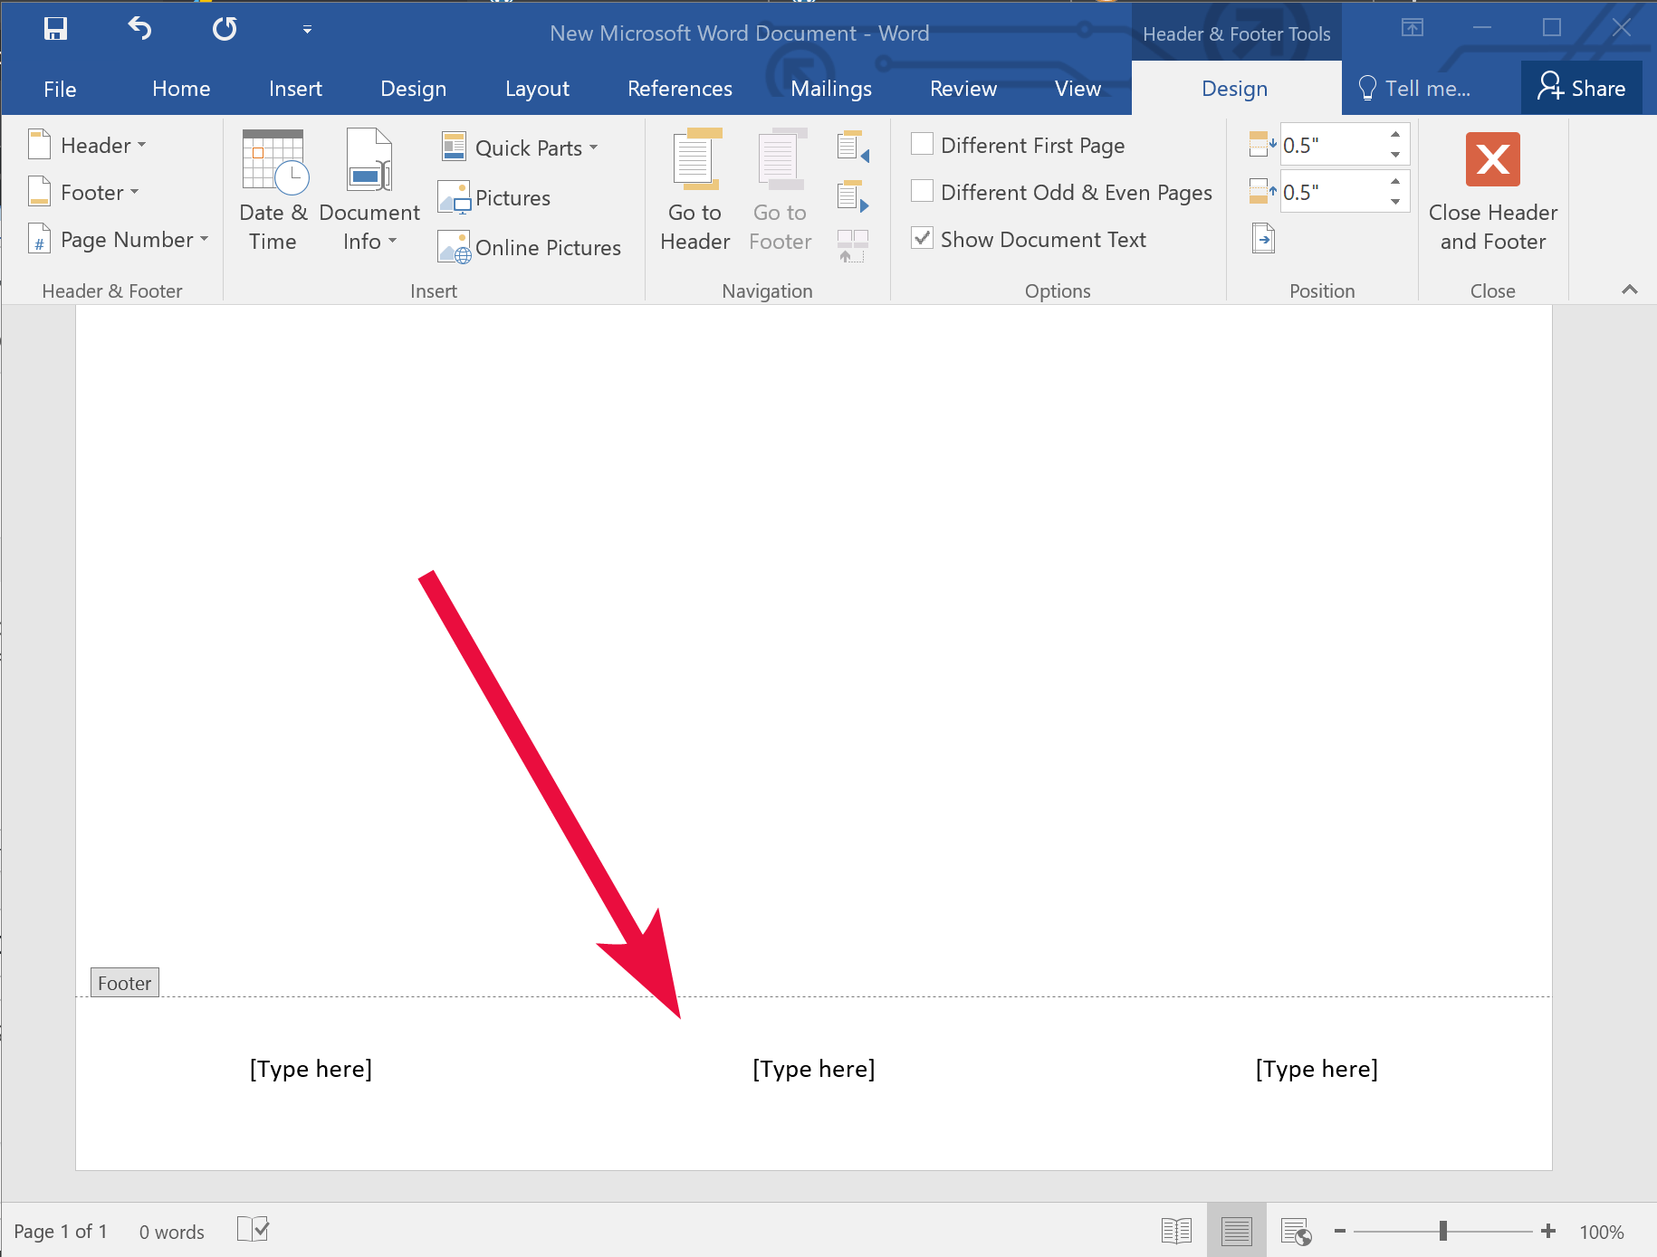
Task: Click the Share button
Action: tap(1581, 88)
